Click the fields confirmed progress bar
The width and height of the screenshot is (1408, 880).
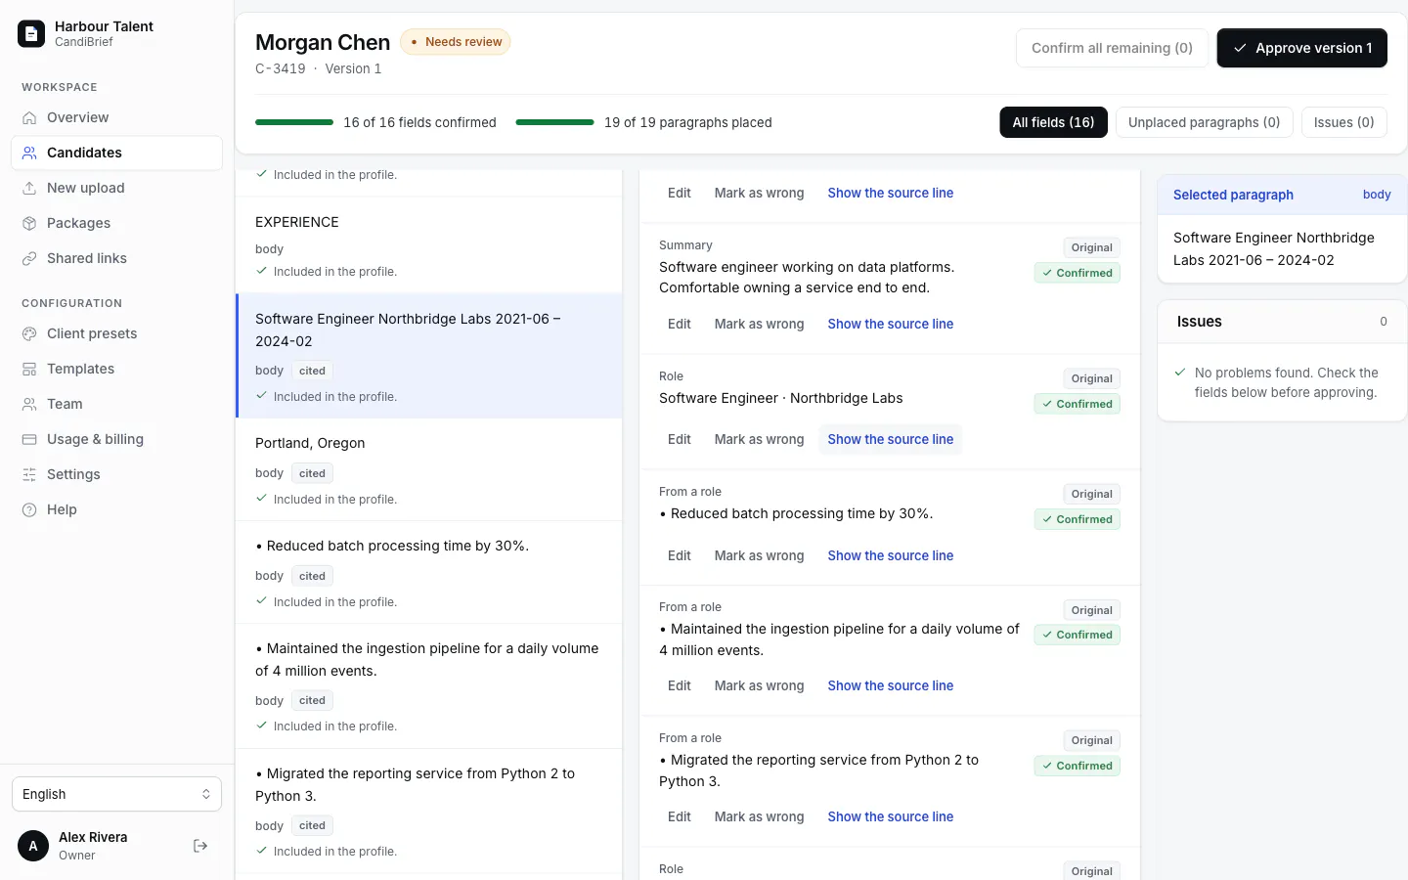[294, 122]
